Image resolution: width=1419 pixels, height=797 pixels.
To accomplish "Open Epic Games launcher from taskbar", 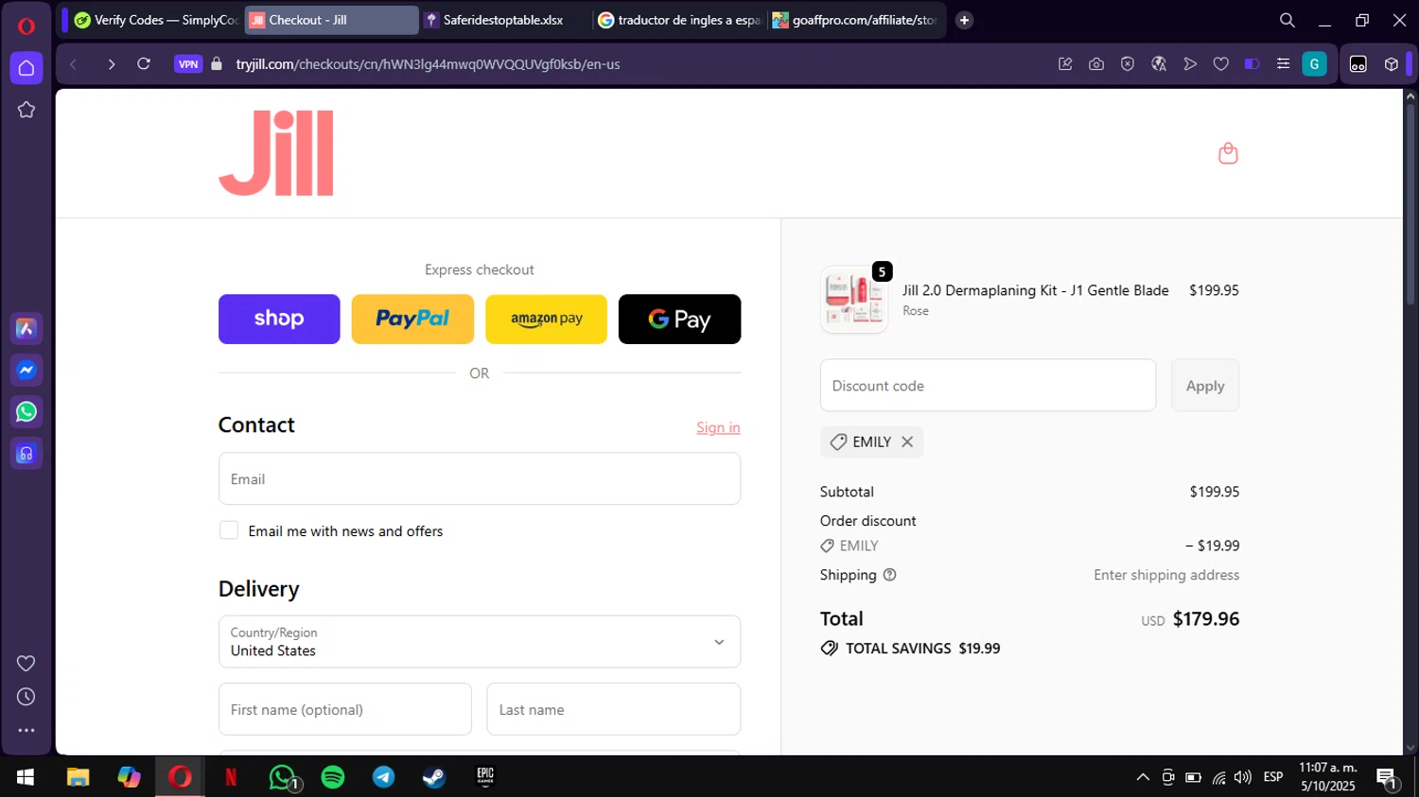I will (x=485, y=777).
